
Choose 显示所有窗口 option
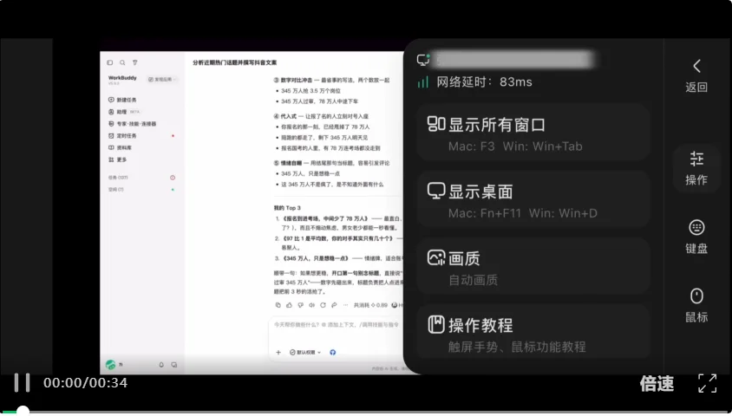tap(533, 133)
